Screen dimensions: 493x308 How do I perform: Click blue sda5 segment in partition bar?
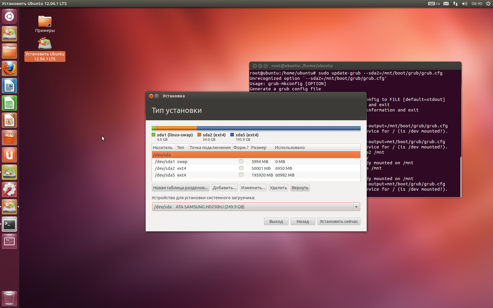(x=279, y=128)
